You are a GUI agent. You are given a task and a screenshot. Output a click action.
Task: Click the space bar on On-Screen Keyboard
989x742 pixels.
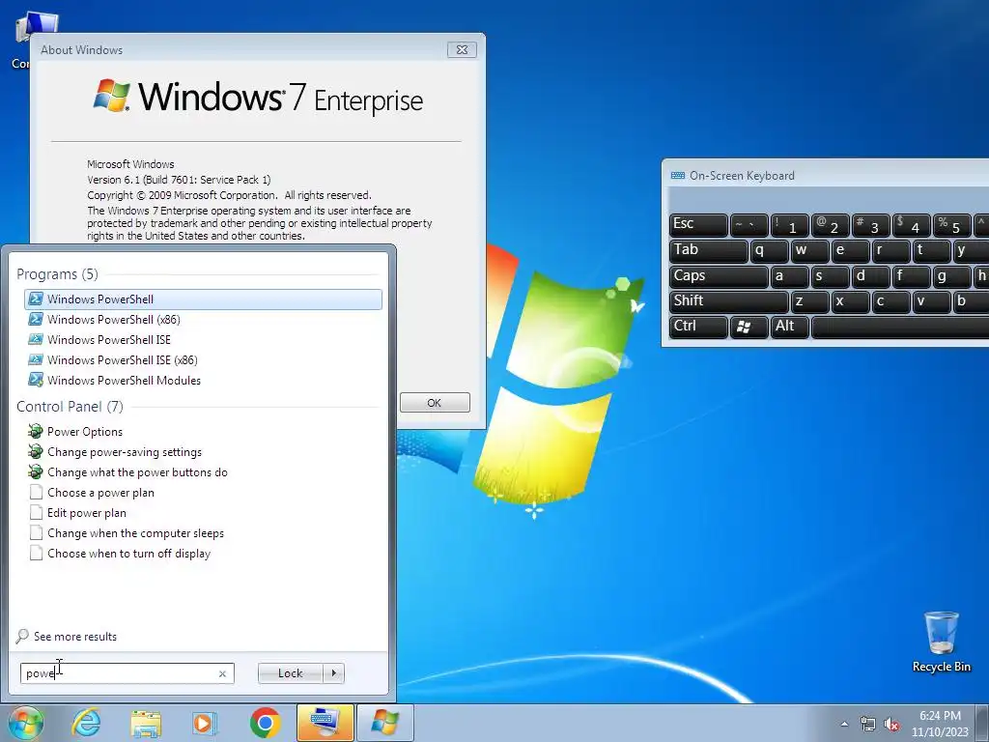click(900, 327)
